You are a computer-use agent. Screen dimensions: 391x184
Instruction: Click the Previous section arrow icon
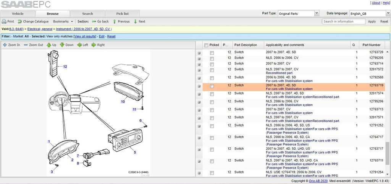pyautogui.click(x=115, y=22)
